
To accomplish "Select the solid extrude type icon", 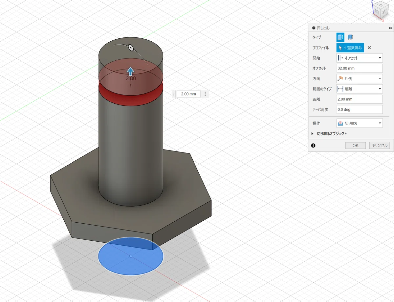I will coord(340,37).
